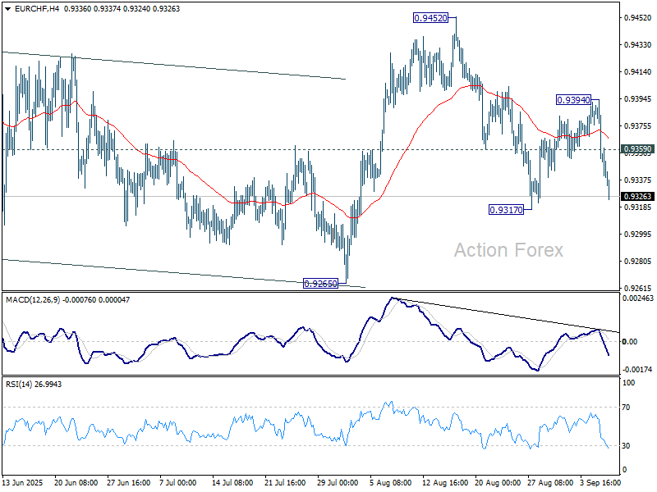Click the 13 Jun 2025 date marker
The image size is (657, 492).
[25, 484]
